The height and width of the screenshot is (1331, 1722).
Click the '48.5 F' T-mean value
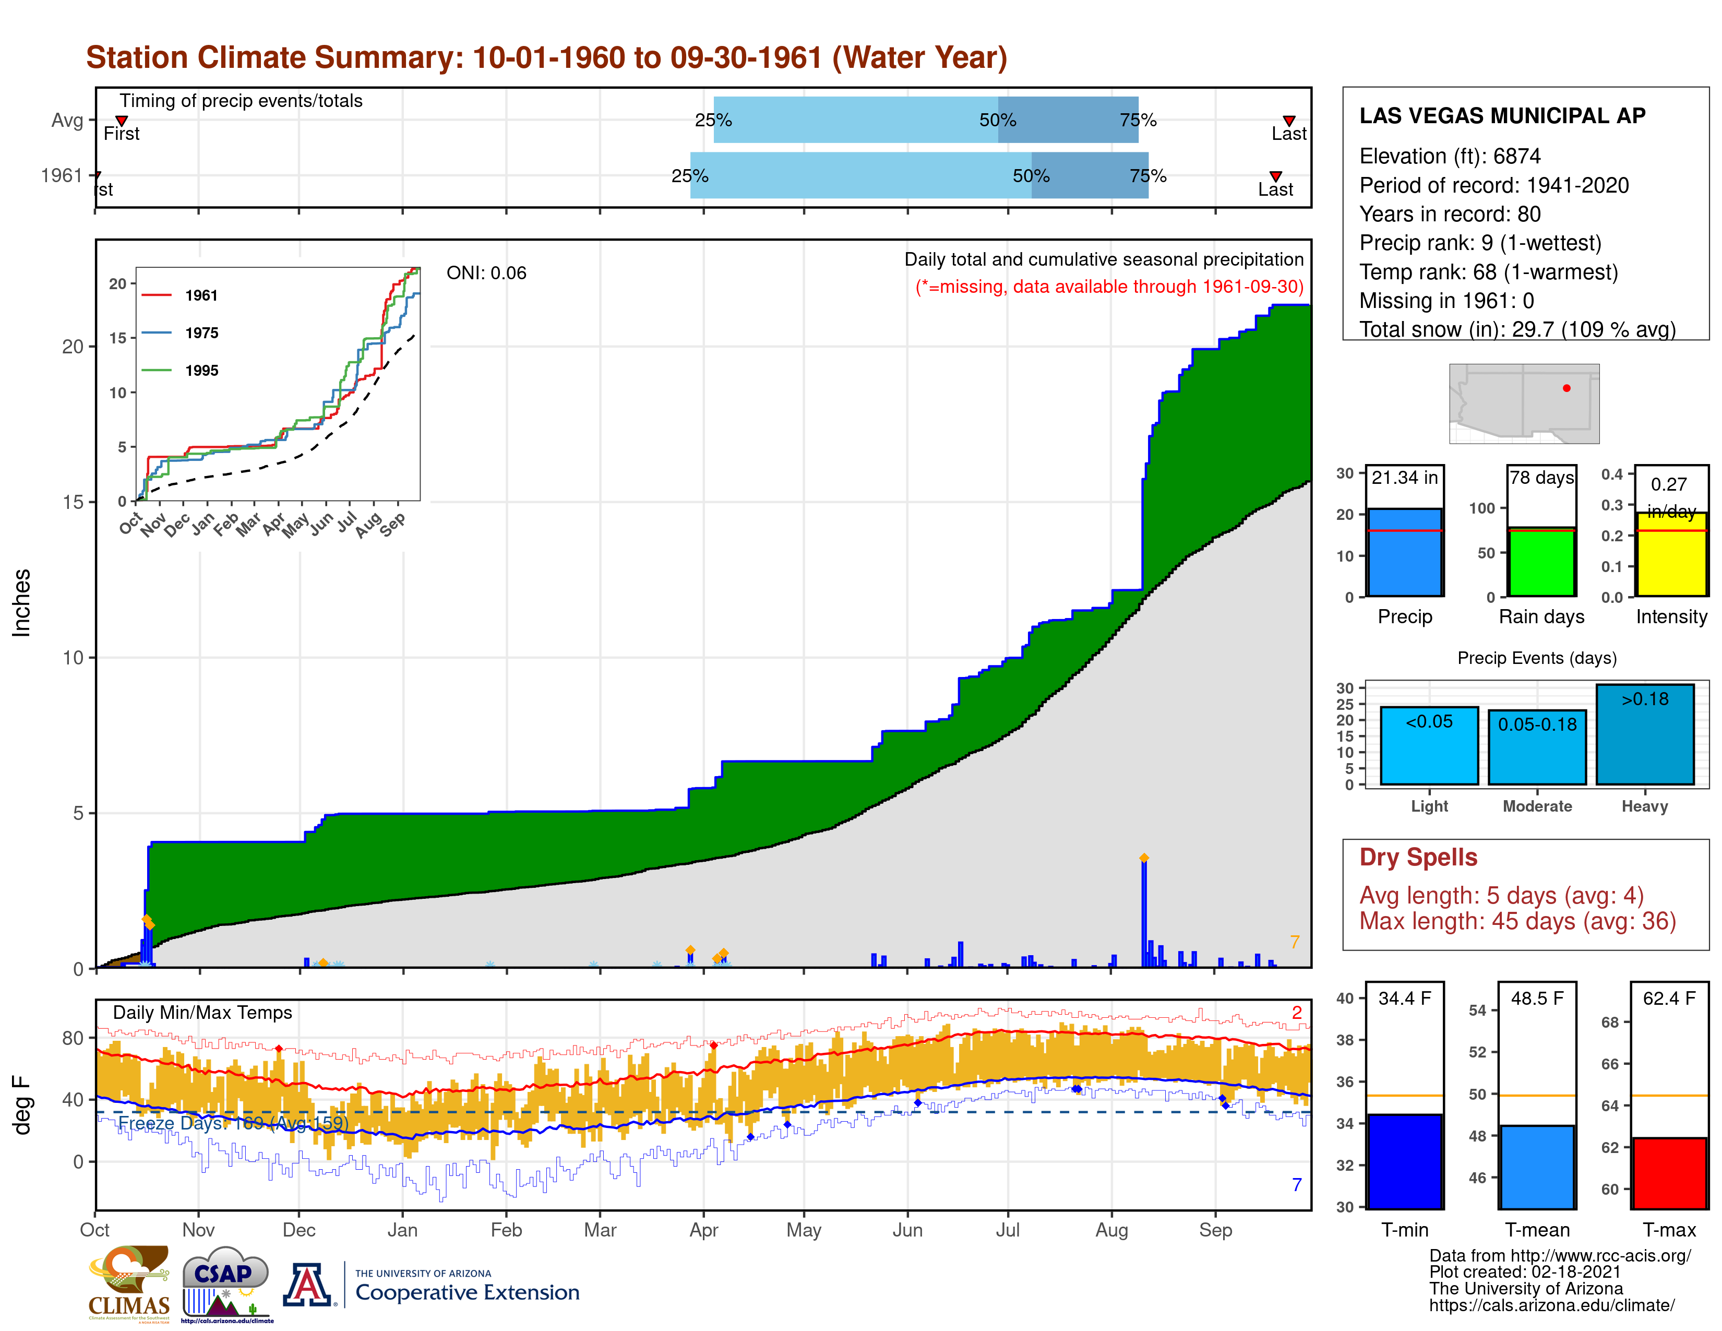[1537, 998]
